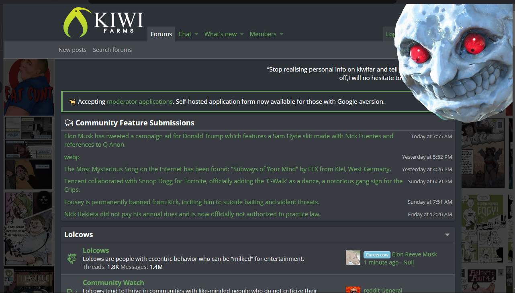Open Tencent Snoop Dogg Fortnite thread

(x=233, y=185)
